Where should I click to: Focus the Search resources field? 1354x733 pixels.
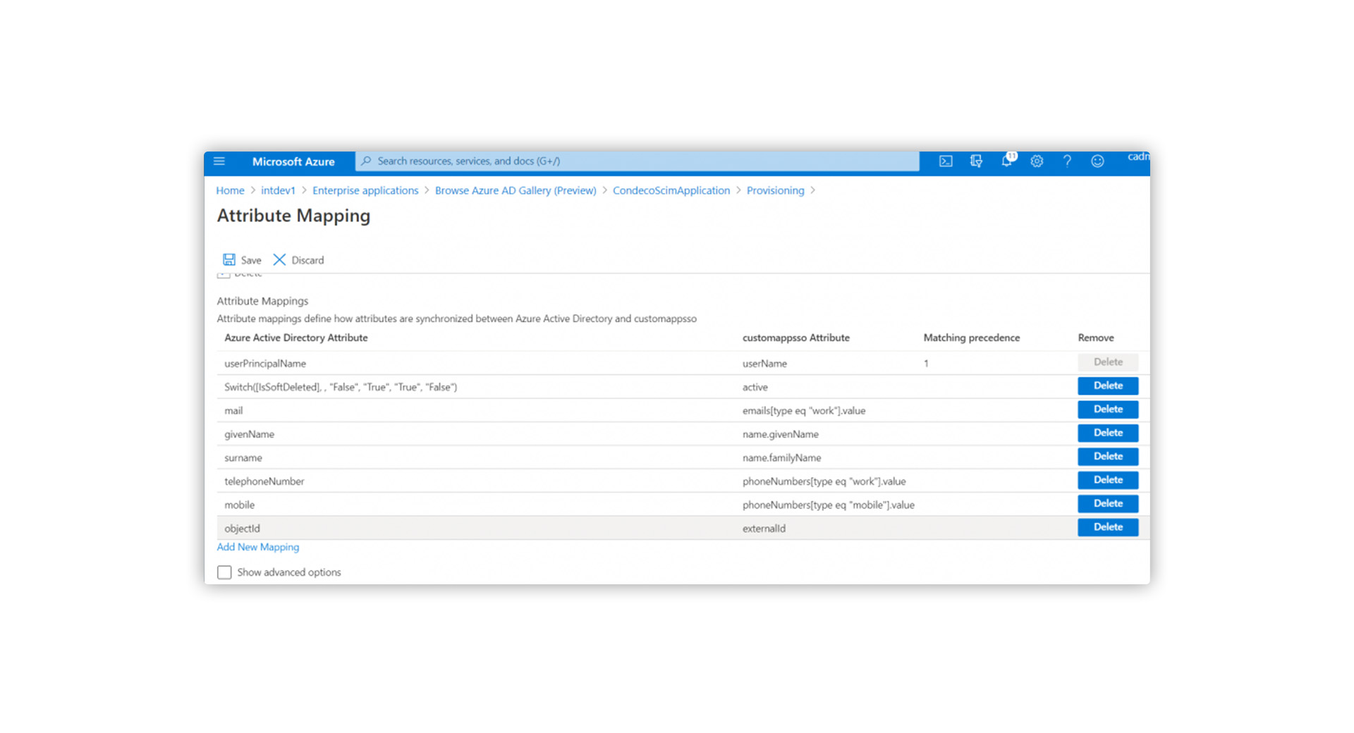pyautogui.click(x=638, y=161)
